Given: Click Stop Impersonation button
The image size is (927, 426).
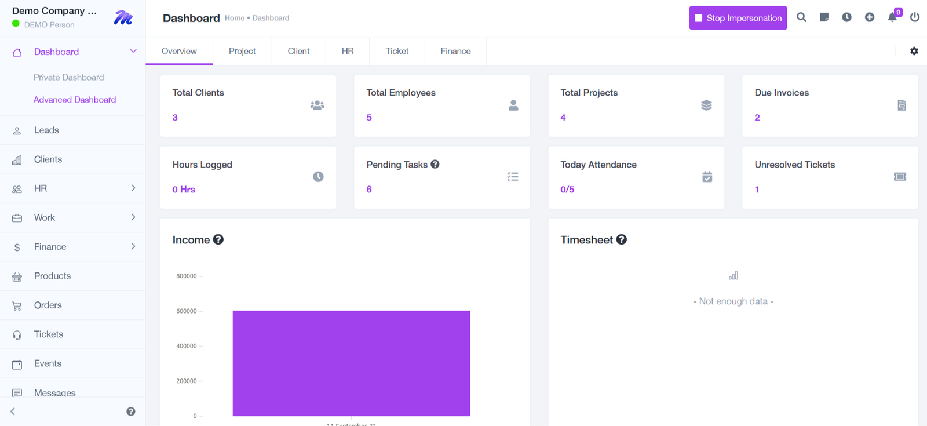Looking at the screenshot, I should coord(738,18).
